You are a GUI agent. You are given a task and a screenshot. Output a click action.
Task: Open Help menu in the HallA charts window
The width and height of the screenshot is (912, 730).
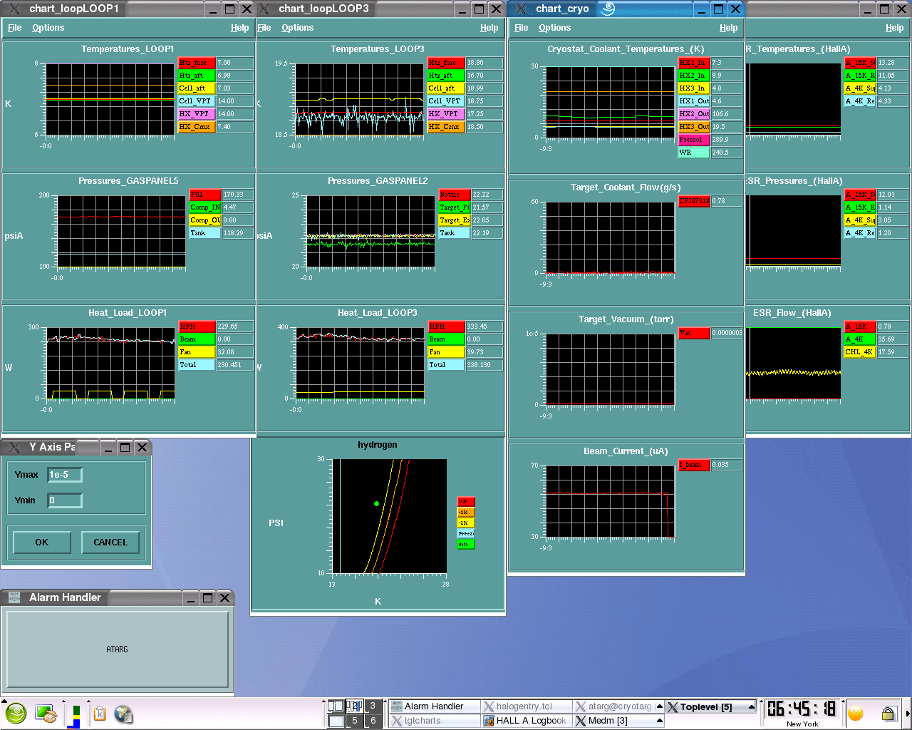tap(895, 28)
